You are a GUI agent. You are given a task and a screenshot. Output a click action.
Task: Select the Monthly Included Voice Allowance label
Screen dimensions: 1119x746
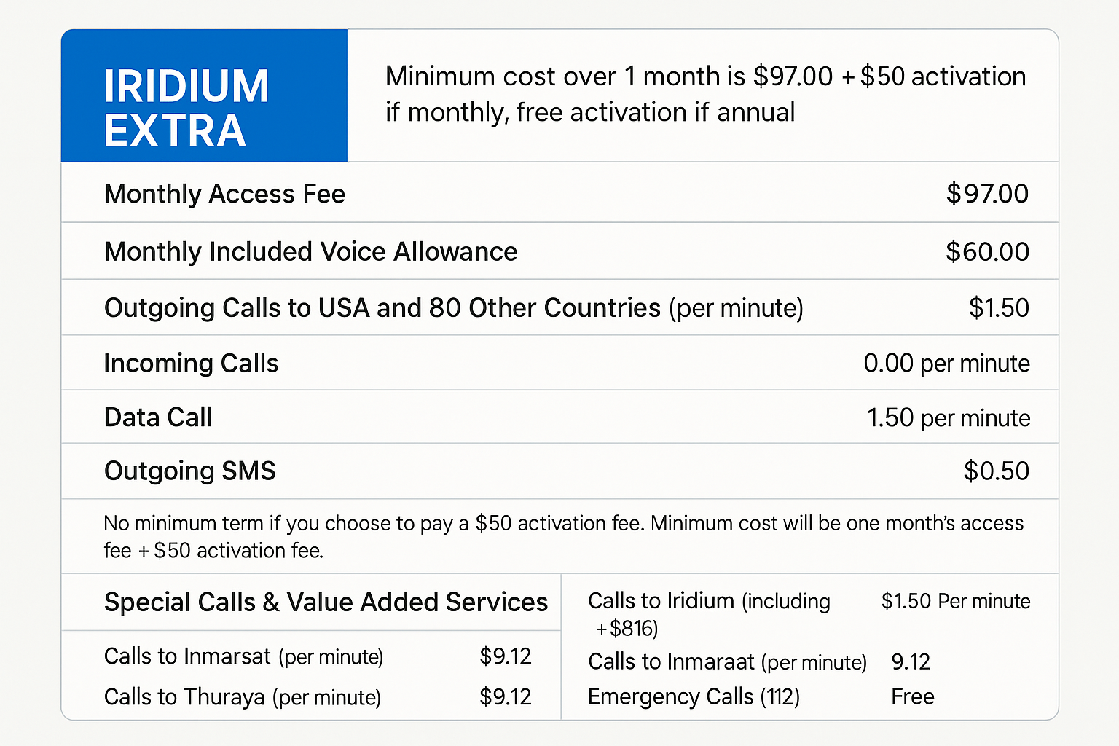pyautogui.click(x=310, y=251)
